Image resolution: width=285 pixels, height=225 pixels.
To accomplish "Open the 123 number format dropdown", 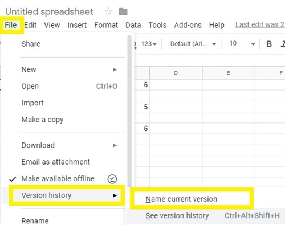I will click(x=149, y=44).
